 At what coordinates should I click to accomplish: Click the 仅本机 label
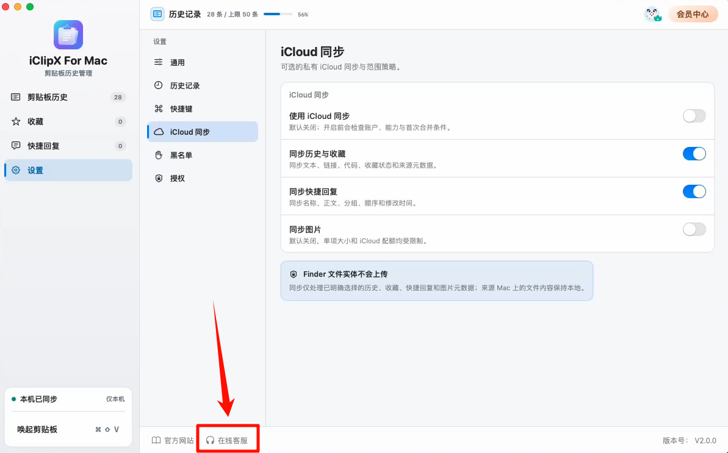tap(115, 399)
